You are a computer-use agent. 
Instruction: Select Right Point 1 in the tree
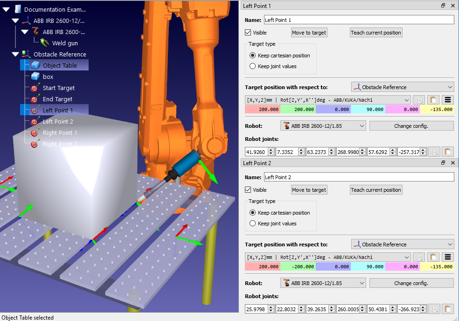60,133
